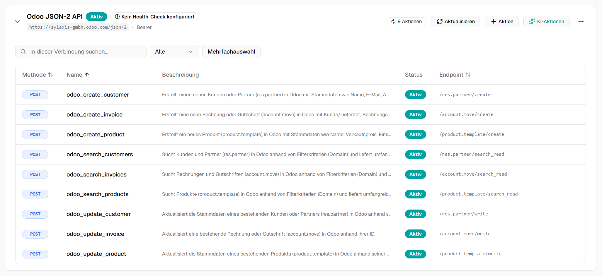Click POST badge of odoo_update_product row
The height and width of the screenshot is (276, 602).
(x=35, y=254)
